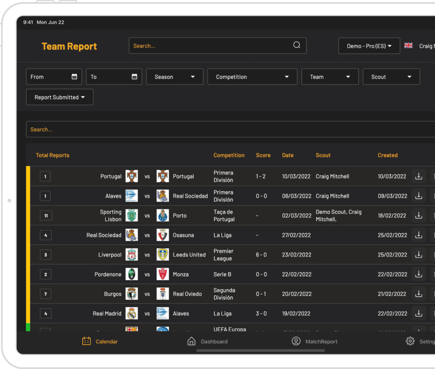Screen dimensions: 435x369
Task: Download the Alaves vs Real Sociedad report
Action: [x=418, y=196]
